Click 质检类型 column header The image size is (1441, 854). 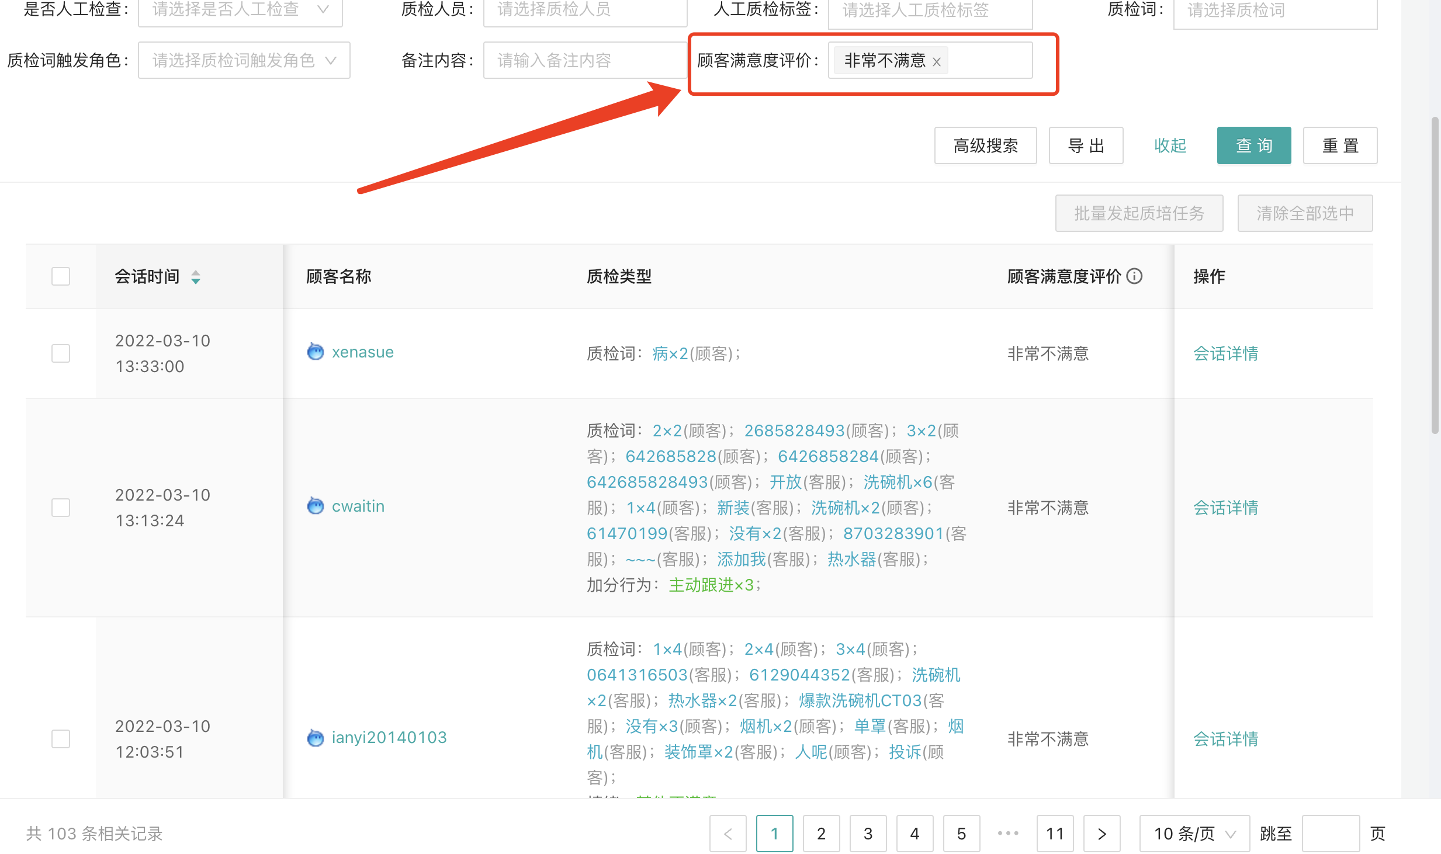click(x=619, y=276)
